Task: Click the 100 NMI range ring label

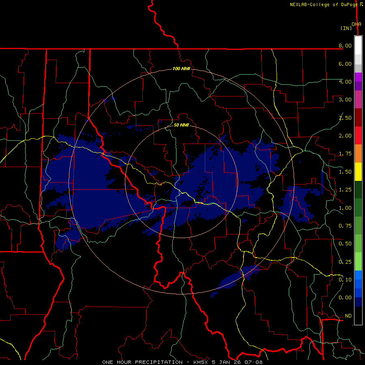Action: pyautogui.click(x=181, y=69)
